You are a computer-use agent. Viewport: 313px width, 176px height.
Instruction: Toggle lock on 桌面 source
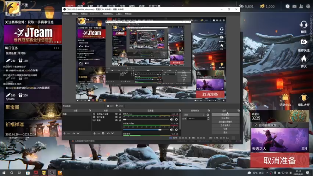pyautogui.click(x=120, y=120)
